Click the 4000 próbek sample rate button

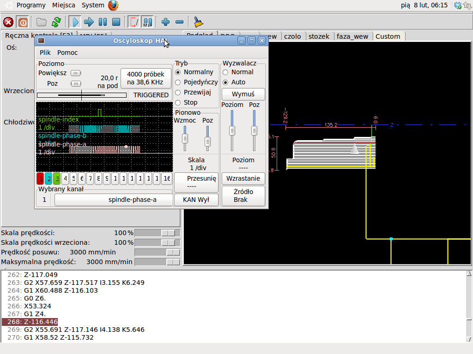[x=146, y=78]
